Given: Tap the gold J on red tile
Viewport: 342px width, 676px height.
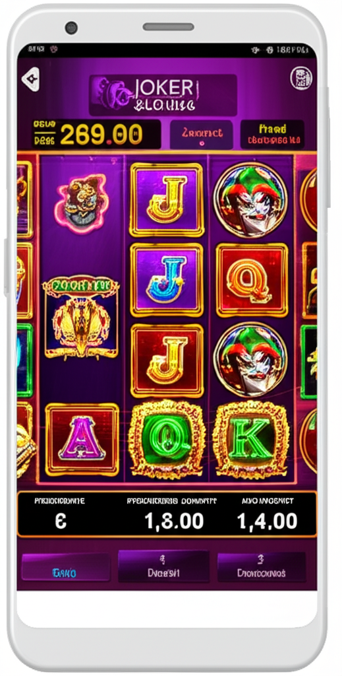Looking at the screenshot, I should coord(167,361).
